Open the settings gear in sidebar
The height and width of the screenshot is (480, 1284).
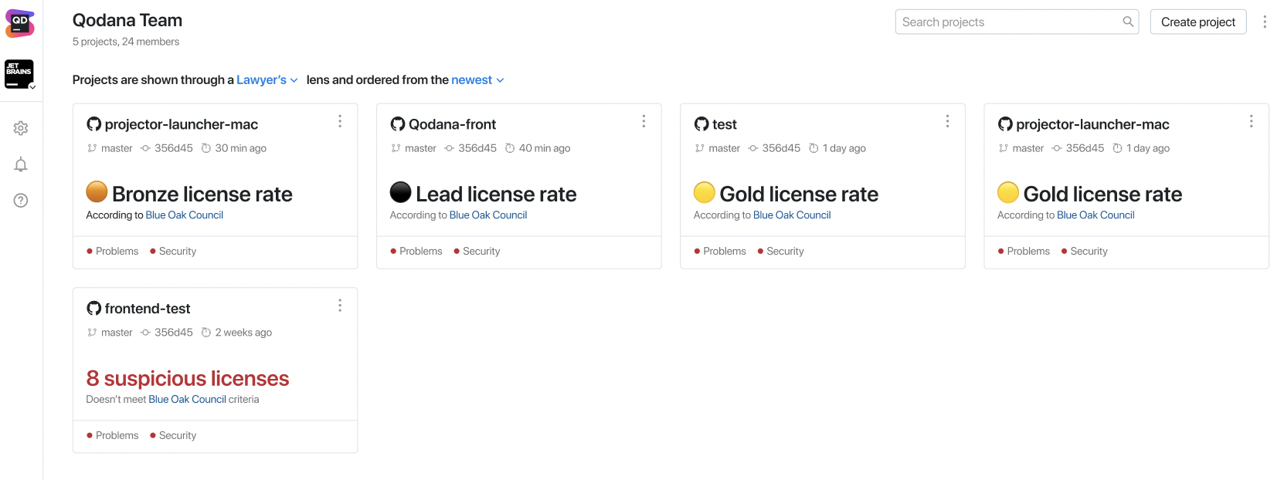point(21,128)
